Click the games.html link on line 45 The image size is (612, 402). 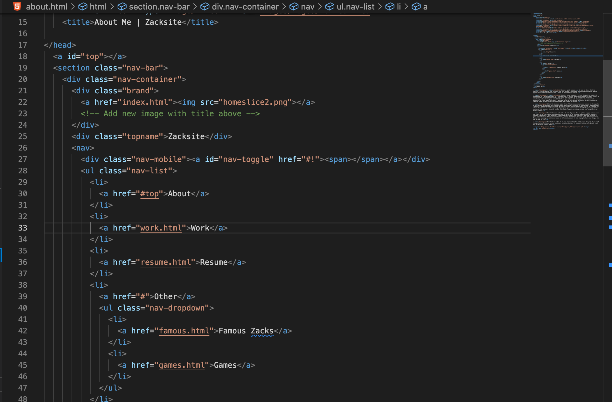(182, 365)
